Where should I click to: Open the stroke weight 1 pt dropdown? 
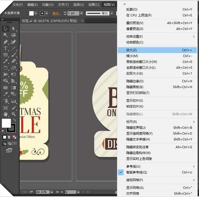[x=82, y=13]
